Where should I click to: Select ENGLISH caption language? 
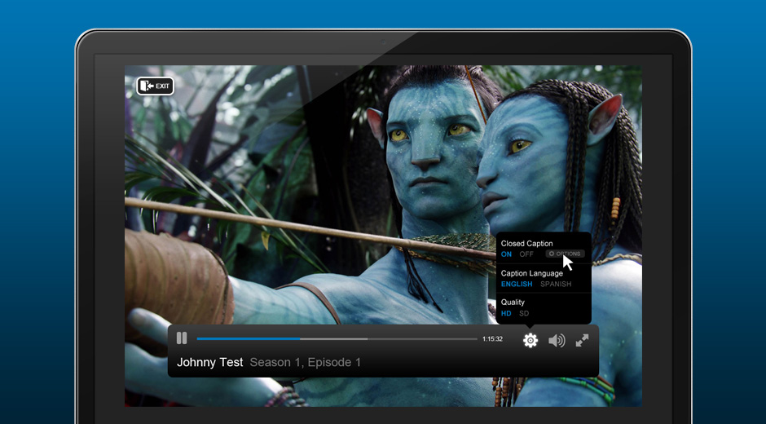click(517, 284)
